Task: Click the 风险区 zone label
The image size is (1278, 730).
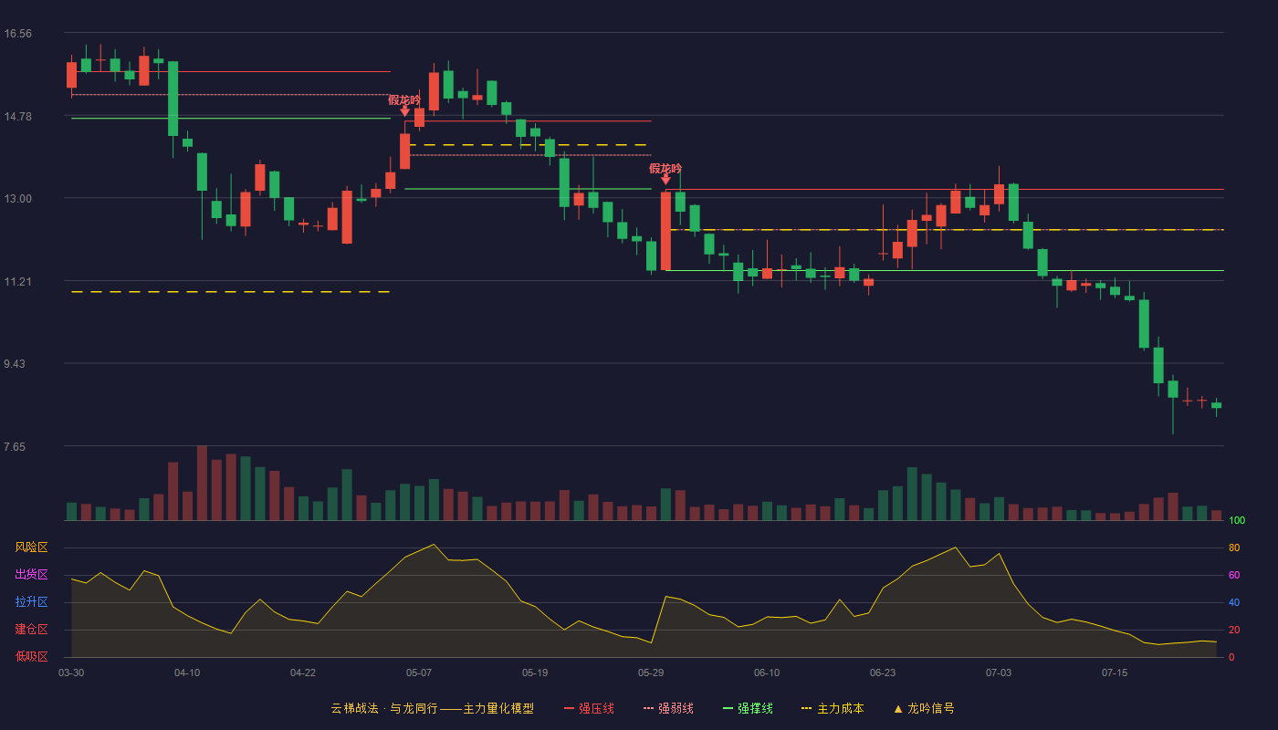Action: pyautogui.click(x=31, y=547)
